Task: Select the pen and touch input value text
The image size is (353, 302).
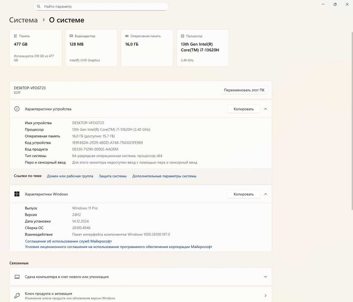Action: (134, 162)
